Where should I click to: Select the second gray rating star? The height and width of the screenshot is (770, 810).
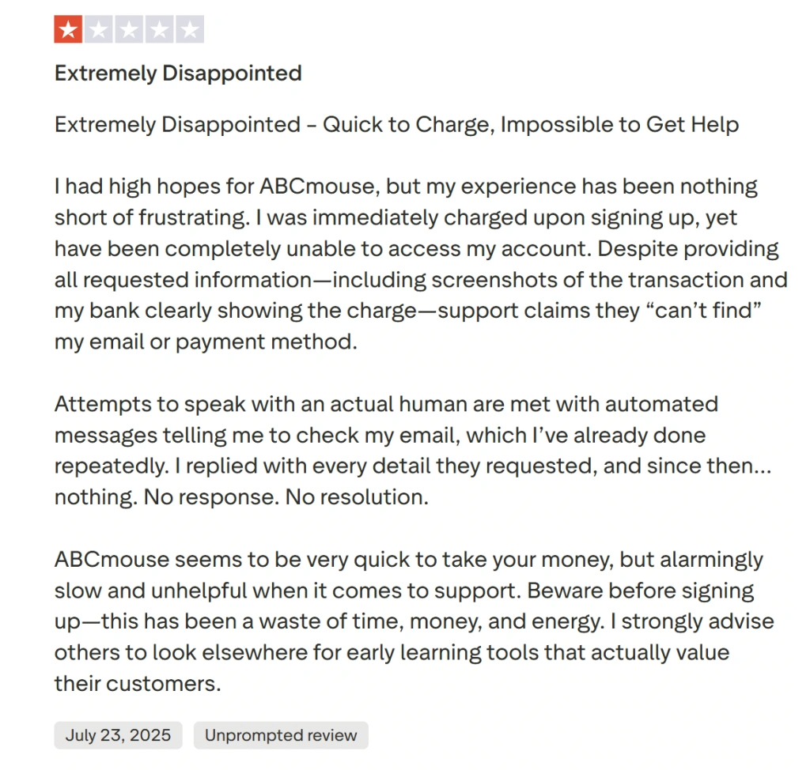(99, 29)
